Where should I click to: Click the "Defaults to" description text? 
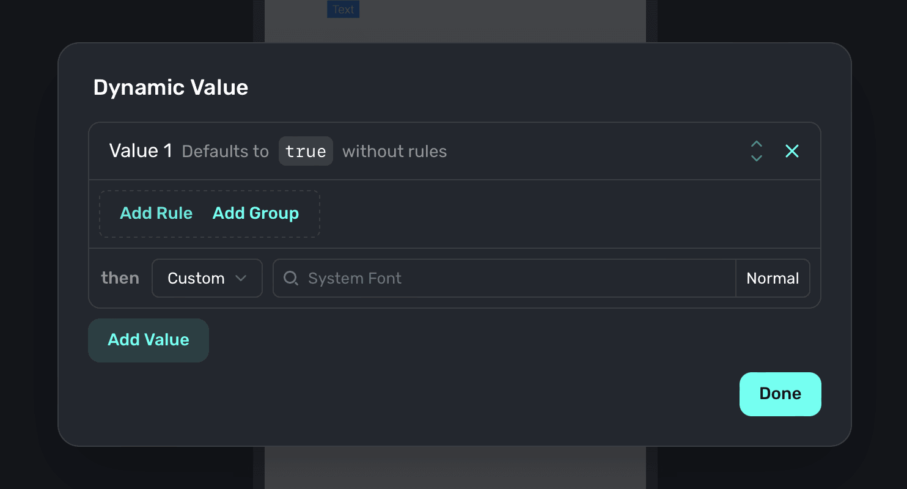coord(225,152)
